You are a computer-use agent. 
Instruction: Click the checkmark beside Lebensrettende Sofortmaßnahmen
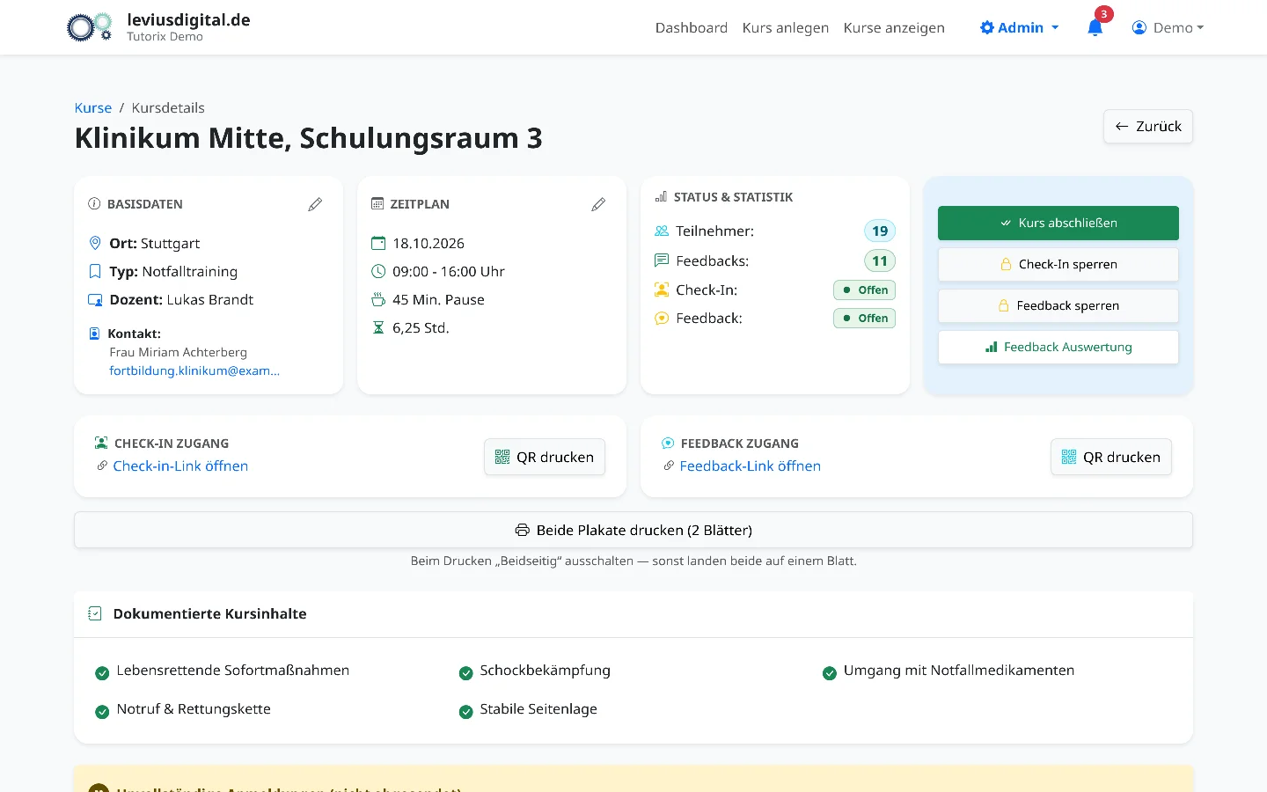tap(102, 673)
